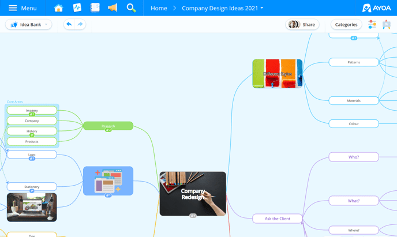Open the Categories panel
This screenshot has height=237, width=397.
pyautogui.click(x=346, y=25)
